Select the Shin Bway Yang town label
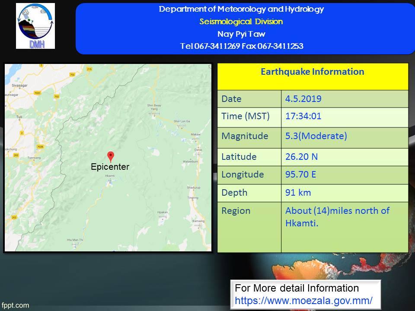 point(153,107)
